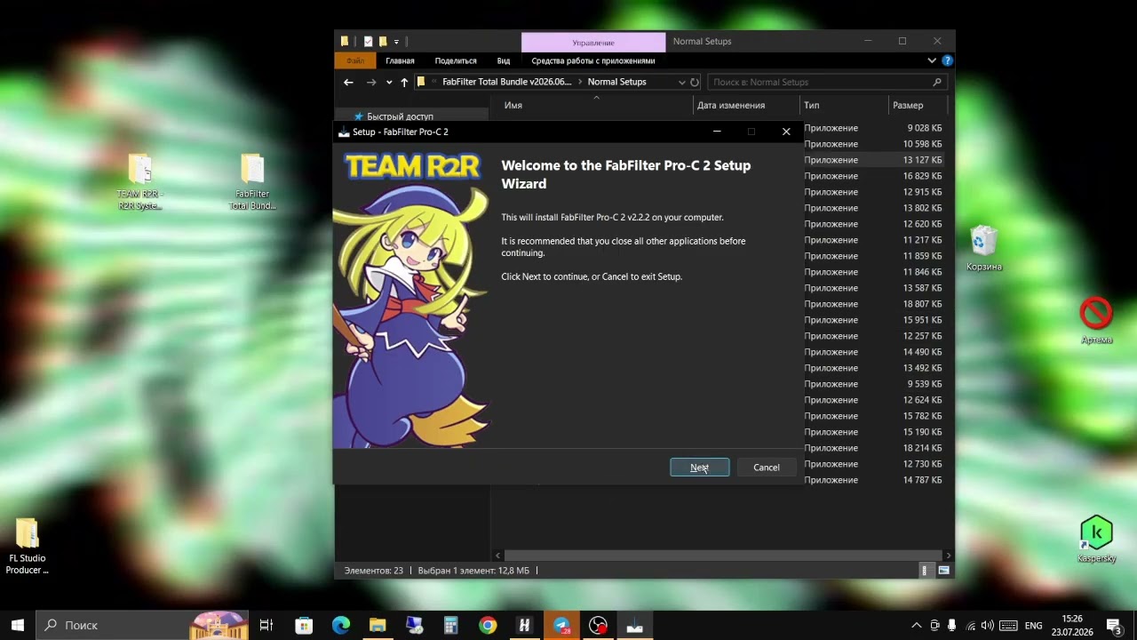Click the taskbar Поиск search box
1137x640 pixels.
pyautogui.click(x=142, y=625)
